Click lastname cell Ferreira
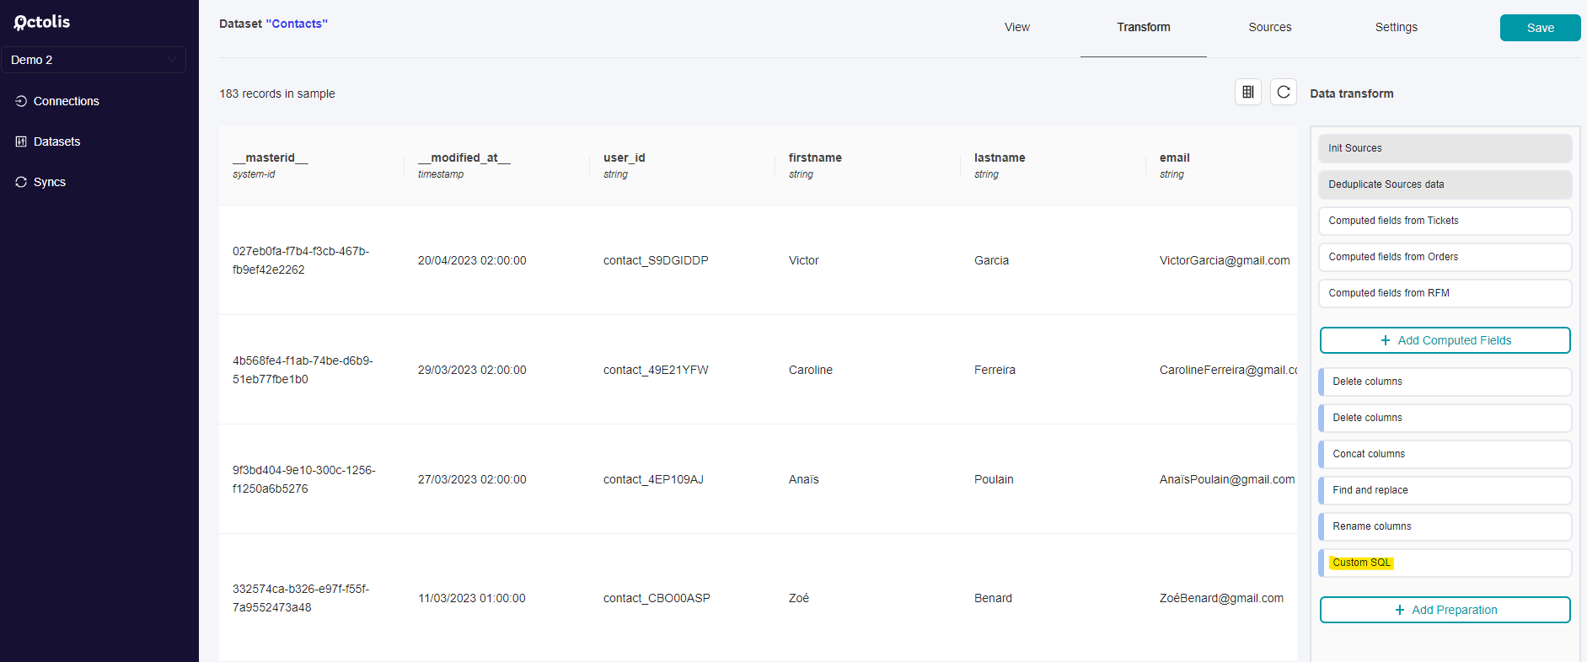Image resolution: width=1587 pixels, height=662 pixels. pos(995,370)
